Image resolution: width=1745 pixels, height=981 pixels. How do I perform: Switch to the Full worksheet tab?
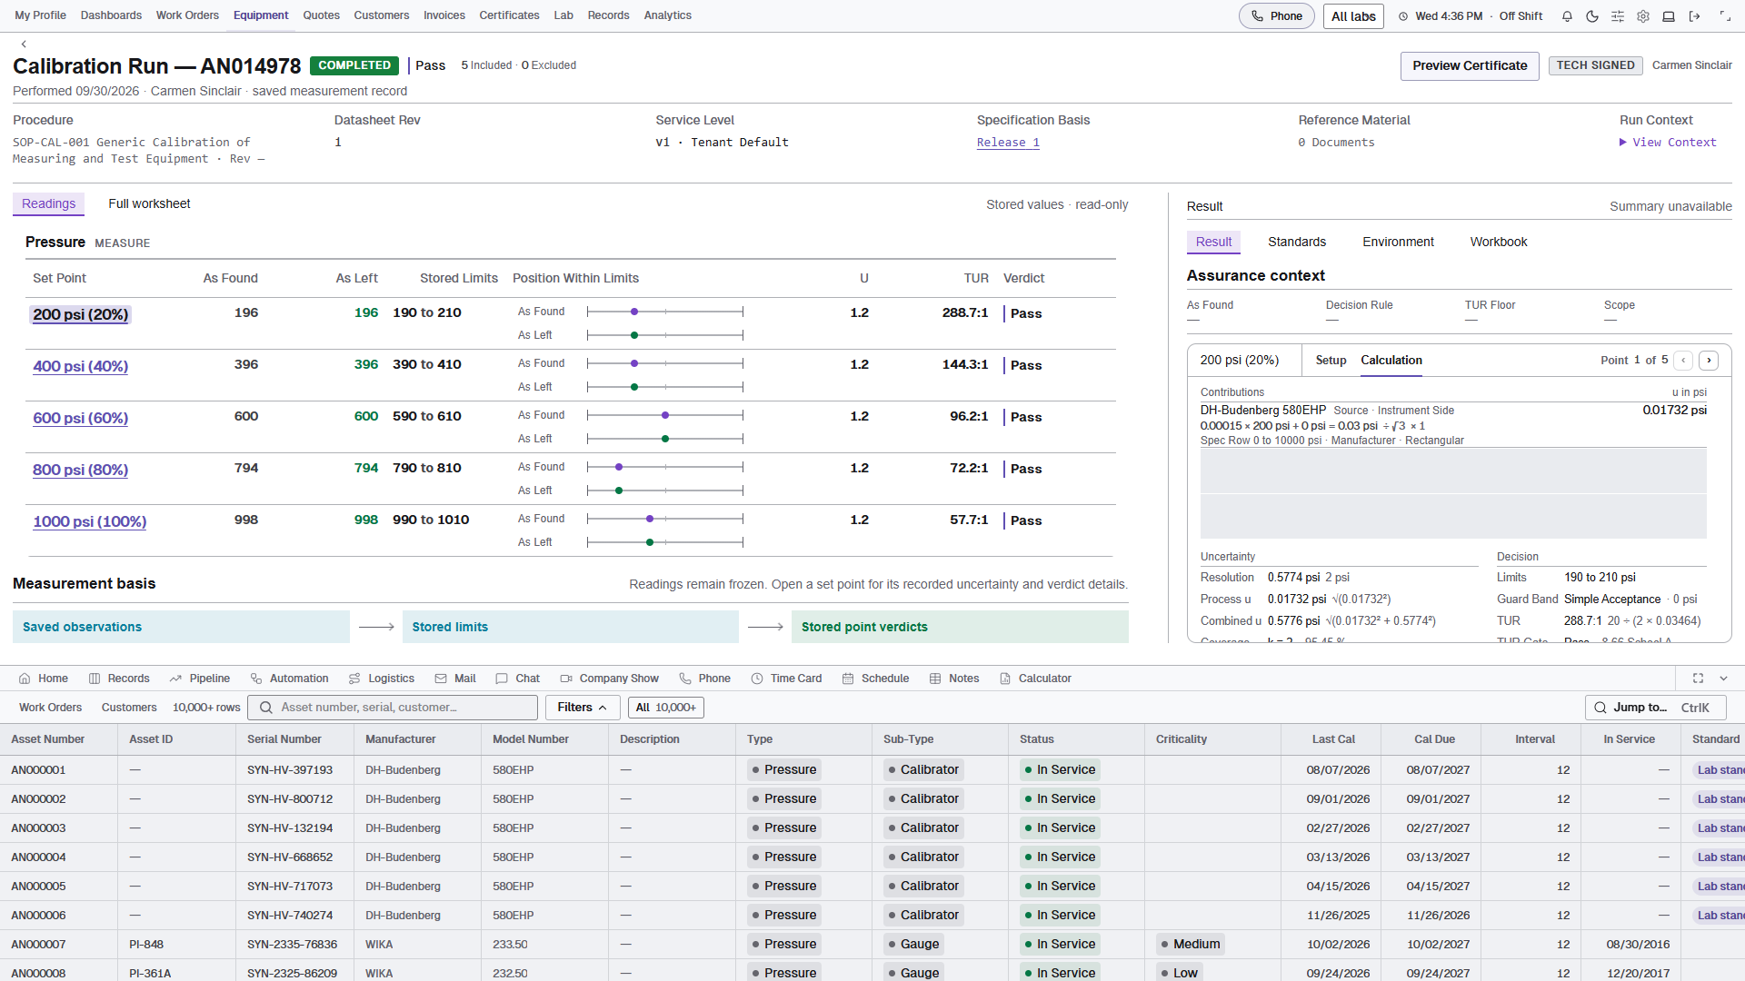(x=149, y=203)
